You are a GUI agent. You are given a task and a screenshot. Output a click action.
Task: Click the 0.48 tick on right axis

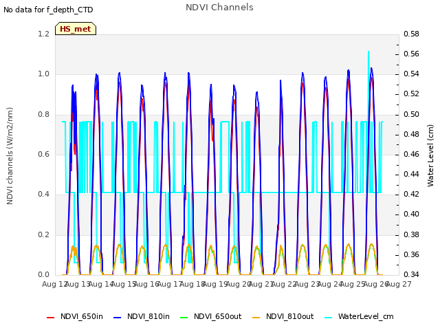[x=411, y=134]
